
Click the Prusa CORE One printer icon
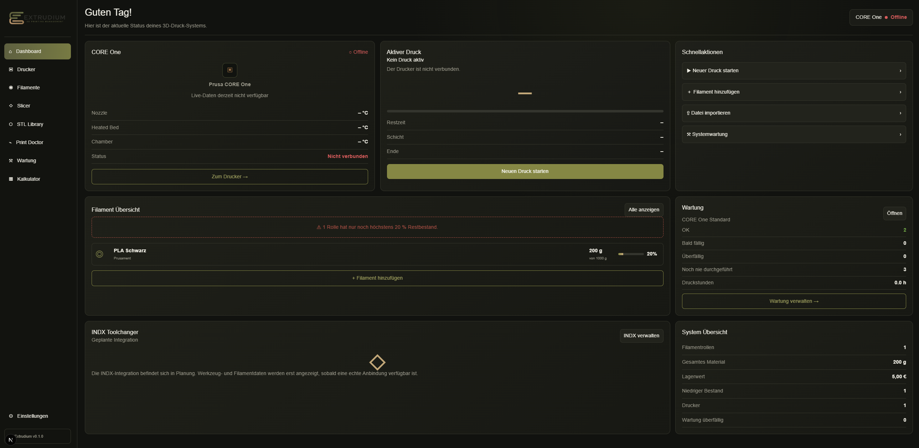[230, 70]
